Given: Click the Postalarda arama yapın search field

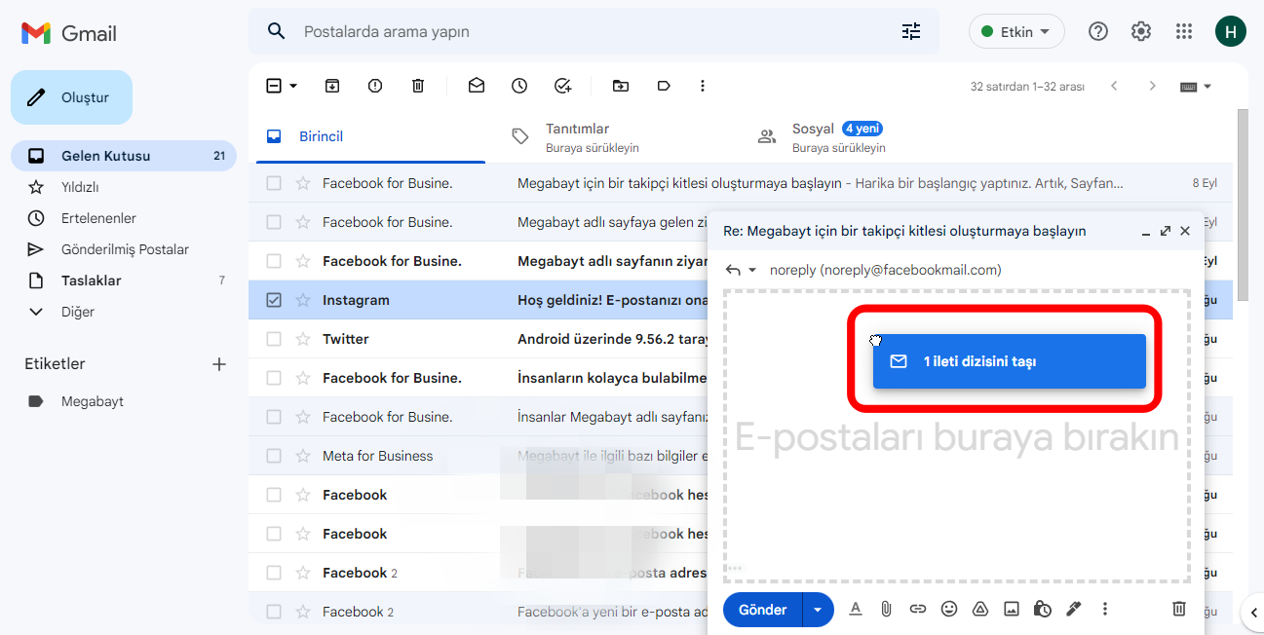Looking at the screenshot, I should pyautogui.click(x=585, y=31).
